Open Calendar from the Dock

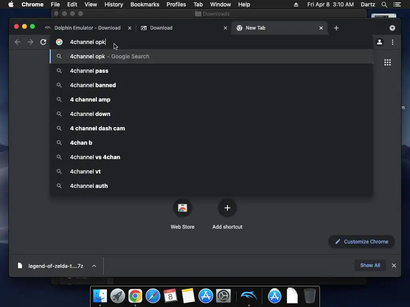click(170, 296)
